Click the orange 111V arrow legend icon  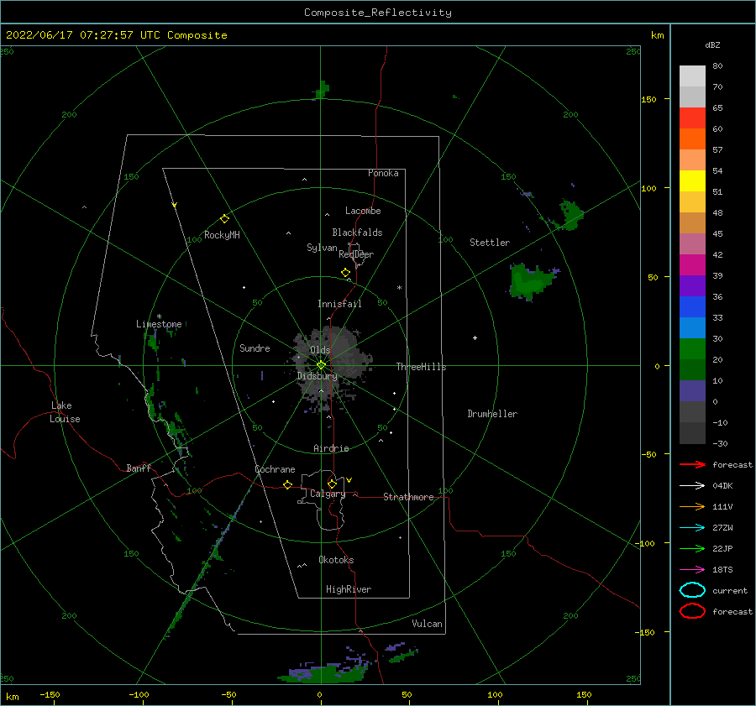point(692,506)
